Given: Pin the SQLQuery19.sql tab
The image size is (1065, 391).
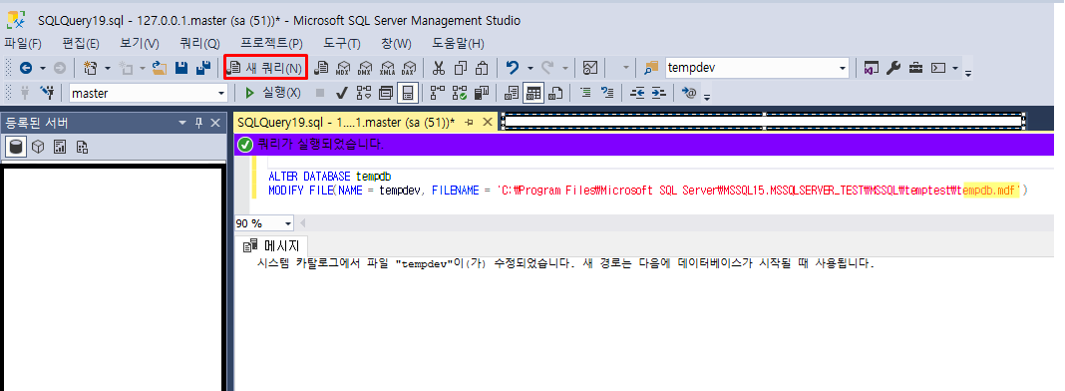Looking at the screenshot, I should point(469,122).
